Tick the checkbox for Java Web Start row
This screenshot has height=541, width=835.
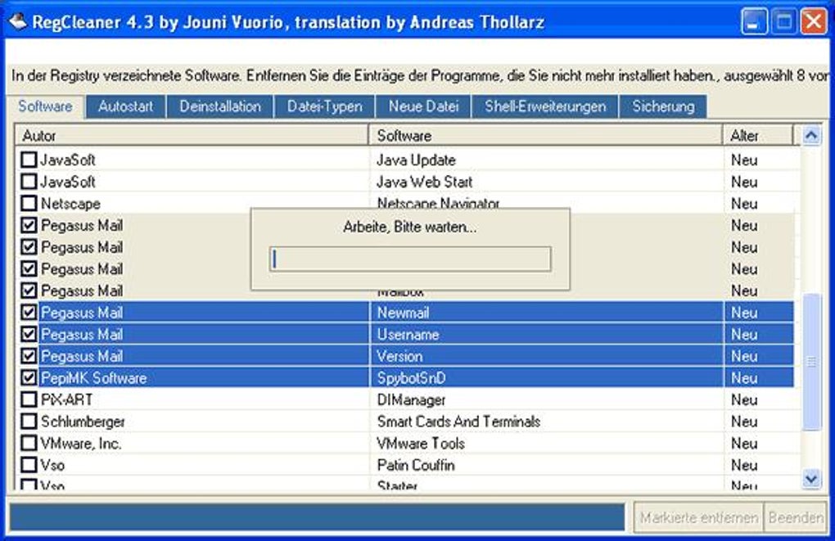29,181
